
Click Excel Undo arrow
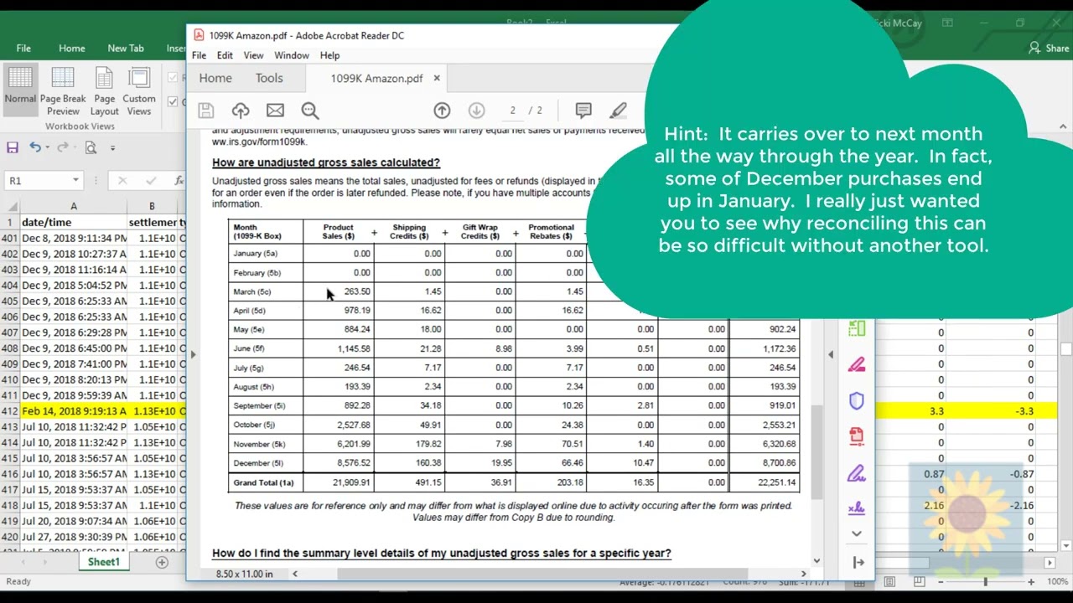35,147
